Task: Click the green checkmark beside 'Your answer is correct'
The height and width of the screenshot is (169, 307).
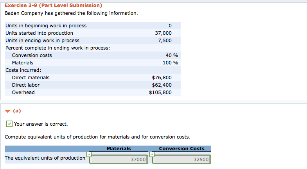Action: 9,124
